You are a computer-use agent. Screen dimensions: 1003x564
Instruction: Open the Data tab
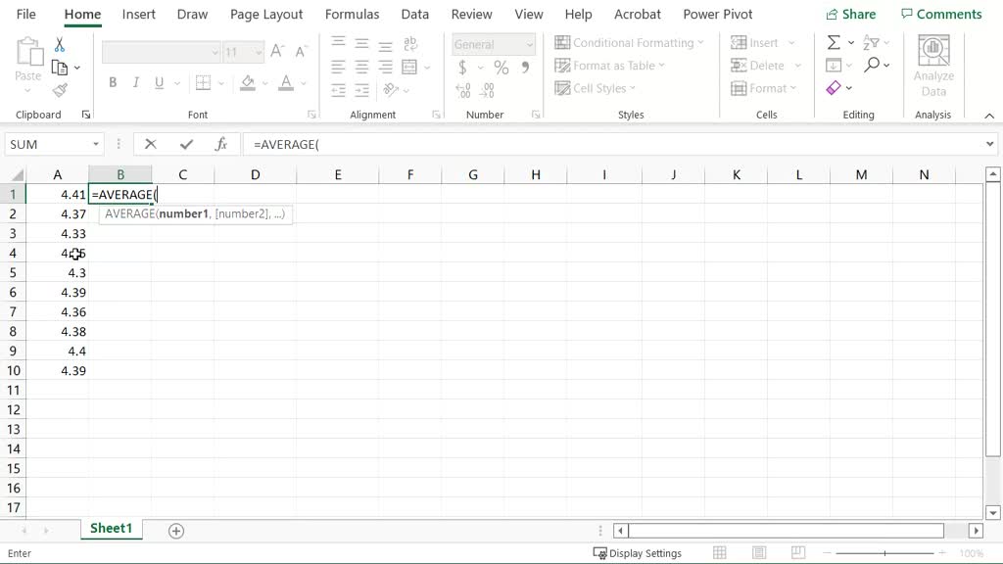click(414, 14)
